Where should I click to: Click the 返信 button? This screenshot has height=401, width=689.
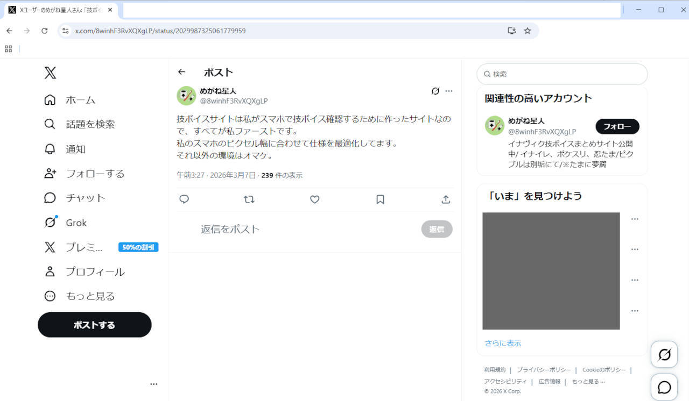(x=437, y=229)
